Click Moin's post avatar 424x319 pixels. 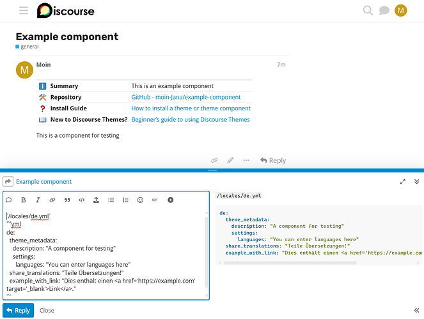click(24, 70)
